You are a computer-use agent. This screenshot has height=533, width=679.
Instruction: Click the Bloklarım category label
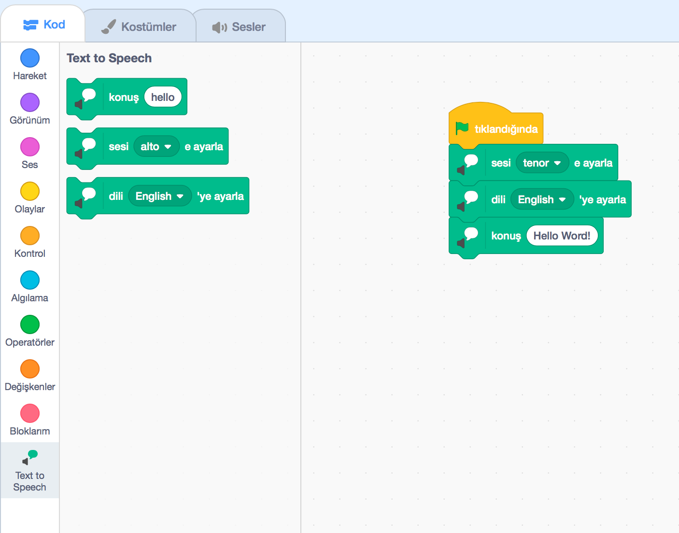coord(30,431)
